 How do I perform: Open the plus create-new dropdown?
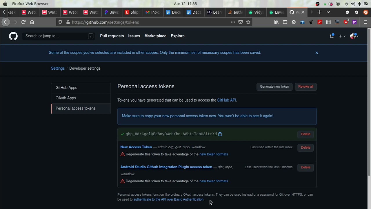point(342,36)
